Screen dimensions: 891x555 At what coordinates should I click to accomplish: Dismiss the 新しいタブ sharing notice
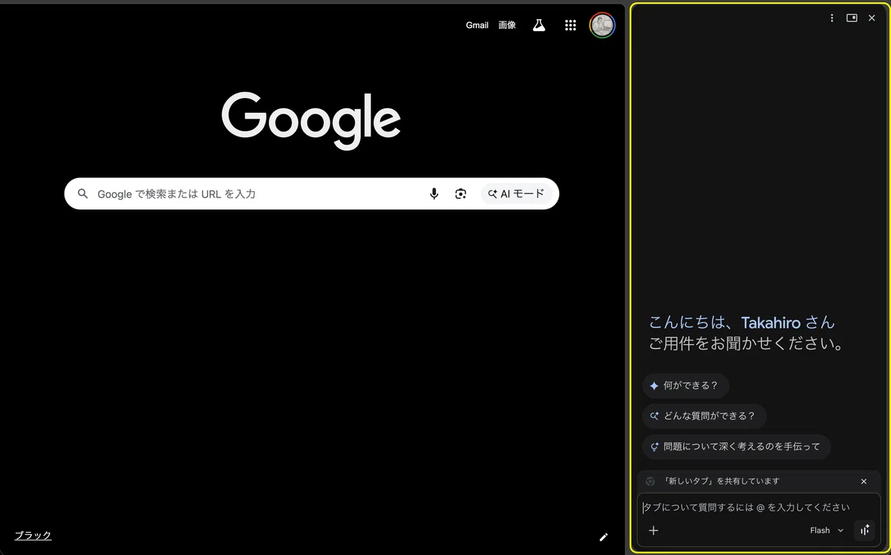click(864, 482)
